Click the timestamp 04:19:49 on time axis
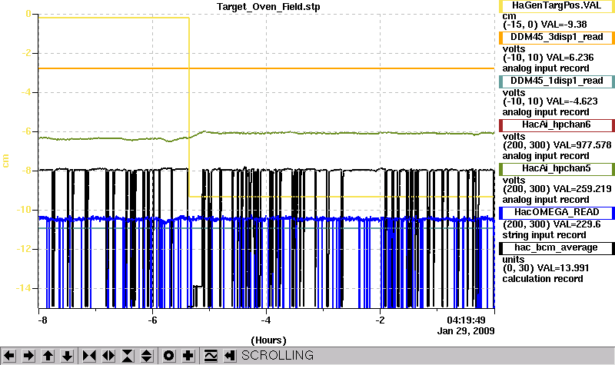 pyautogui.click(x=466, y=320)
